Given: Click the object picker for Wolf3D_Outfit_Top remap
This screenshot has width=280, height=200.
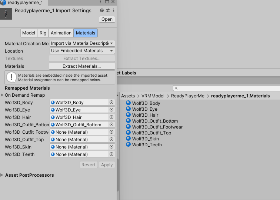Looking at the screenshot, I should [111, 139].
